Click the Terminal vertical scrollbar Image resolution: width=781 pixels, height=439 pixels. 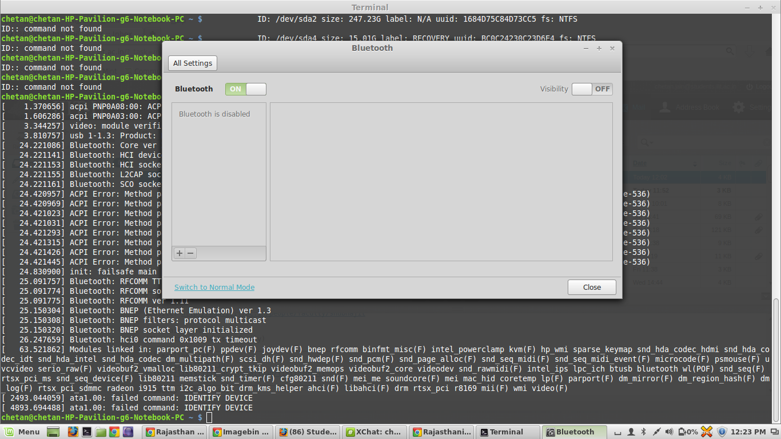776,360
